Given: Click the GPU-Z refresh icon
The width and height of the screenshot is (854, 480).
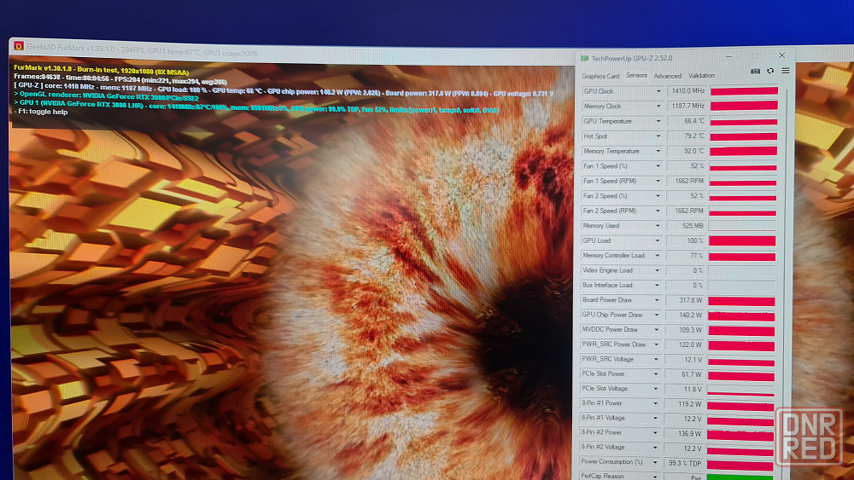Looking at the screenshot, I should tap(770, 71).
